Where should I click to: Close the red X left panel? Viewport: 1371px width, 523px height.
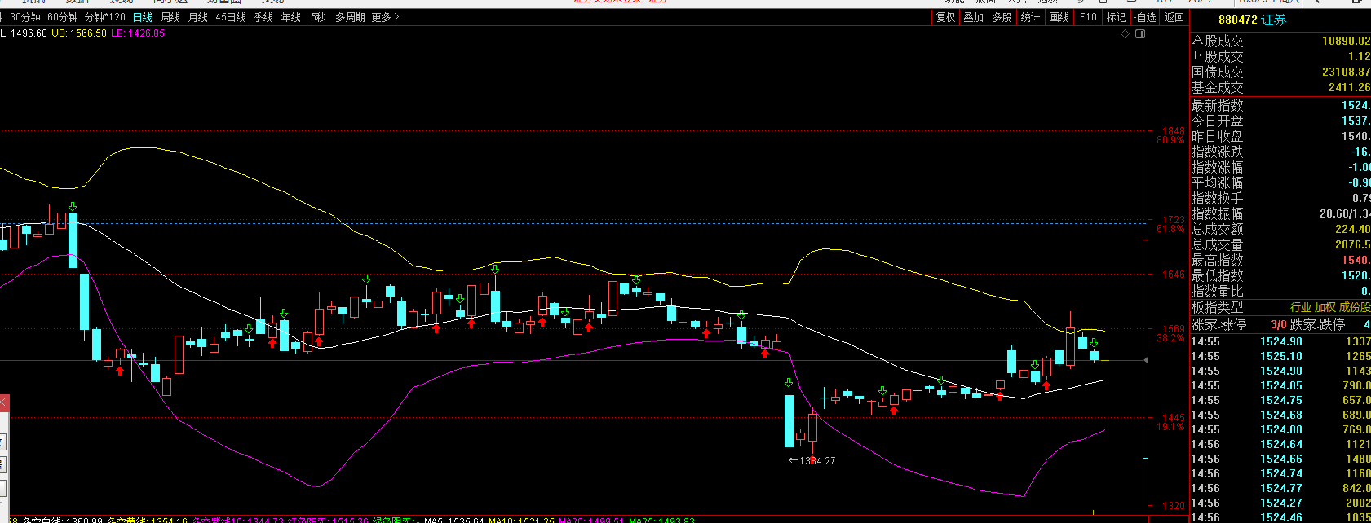point(3,402)
